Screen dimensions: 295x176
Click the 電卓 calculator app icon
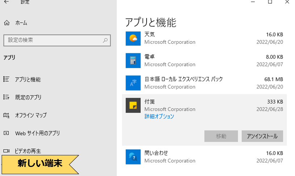pos(133,60)
